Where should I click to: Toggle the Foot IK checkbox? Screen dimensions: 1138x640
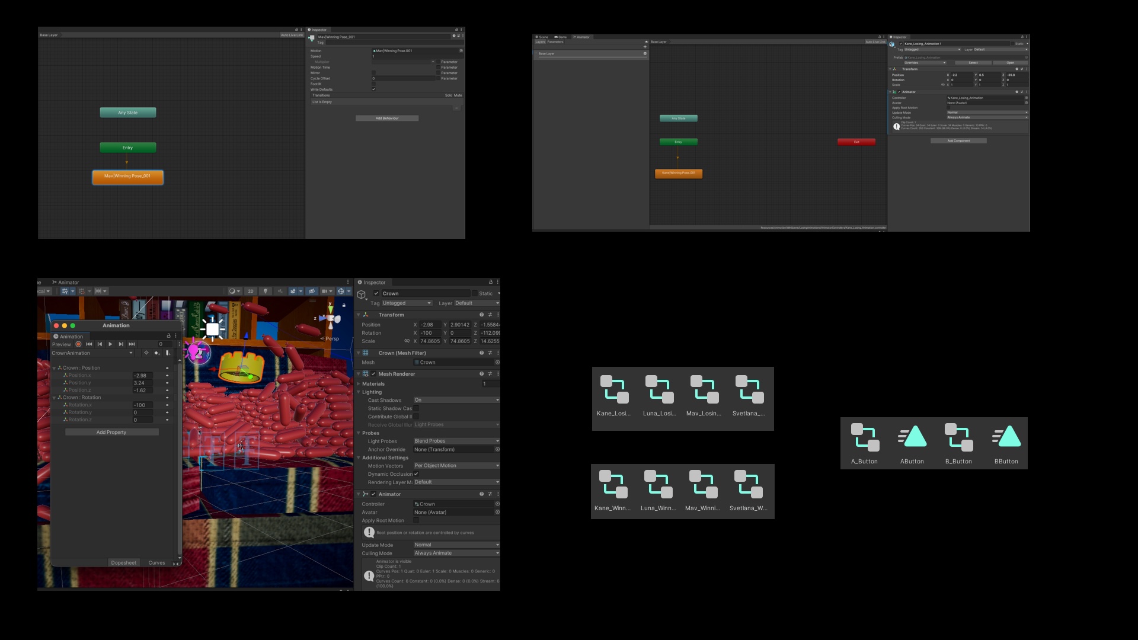coord(373,84)
